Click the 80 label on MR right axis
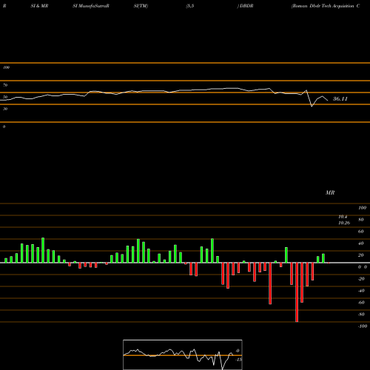The width and height of the screenshot is (370, 370). tap(360, 220)
